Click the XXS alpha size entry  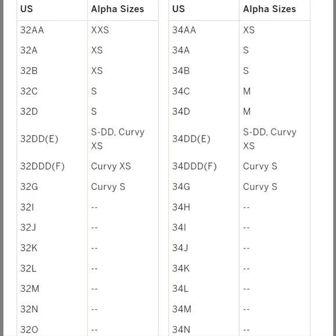[x=100, y=30]
